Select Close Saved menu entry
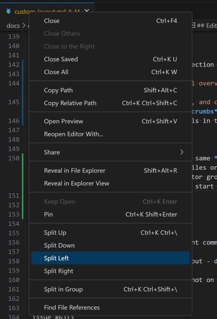This screenshot has height=319, width=217. (110, 59)
